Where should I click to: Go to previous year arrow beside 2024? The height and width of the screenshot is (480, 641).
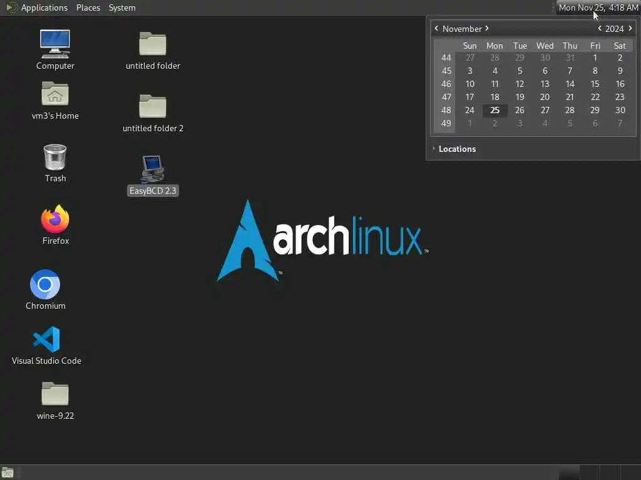(x=599, y=28)
